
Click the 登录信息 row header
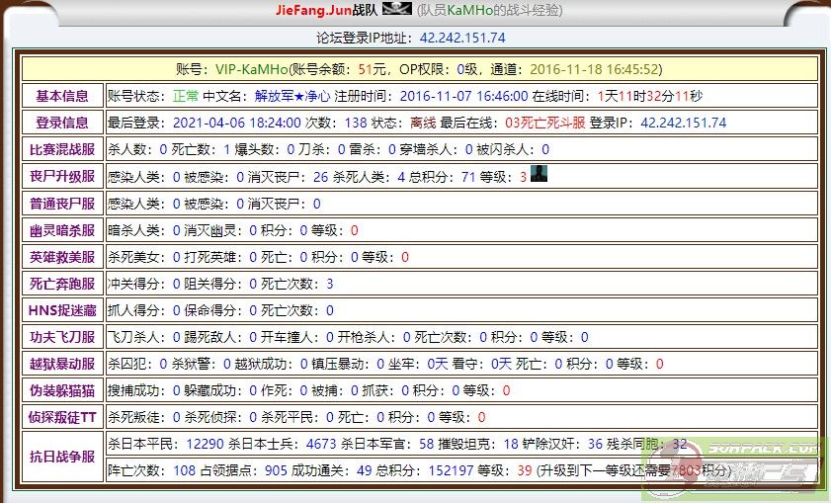pos(62,124)
